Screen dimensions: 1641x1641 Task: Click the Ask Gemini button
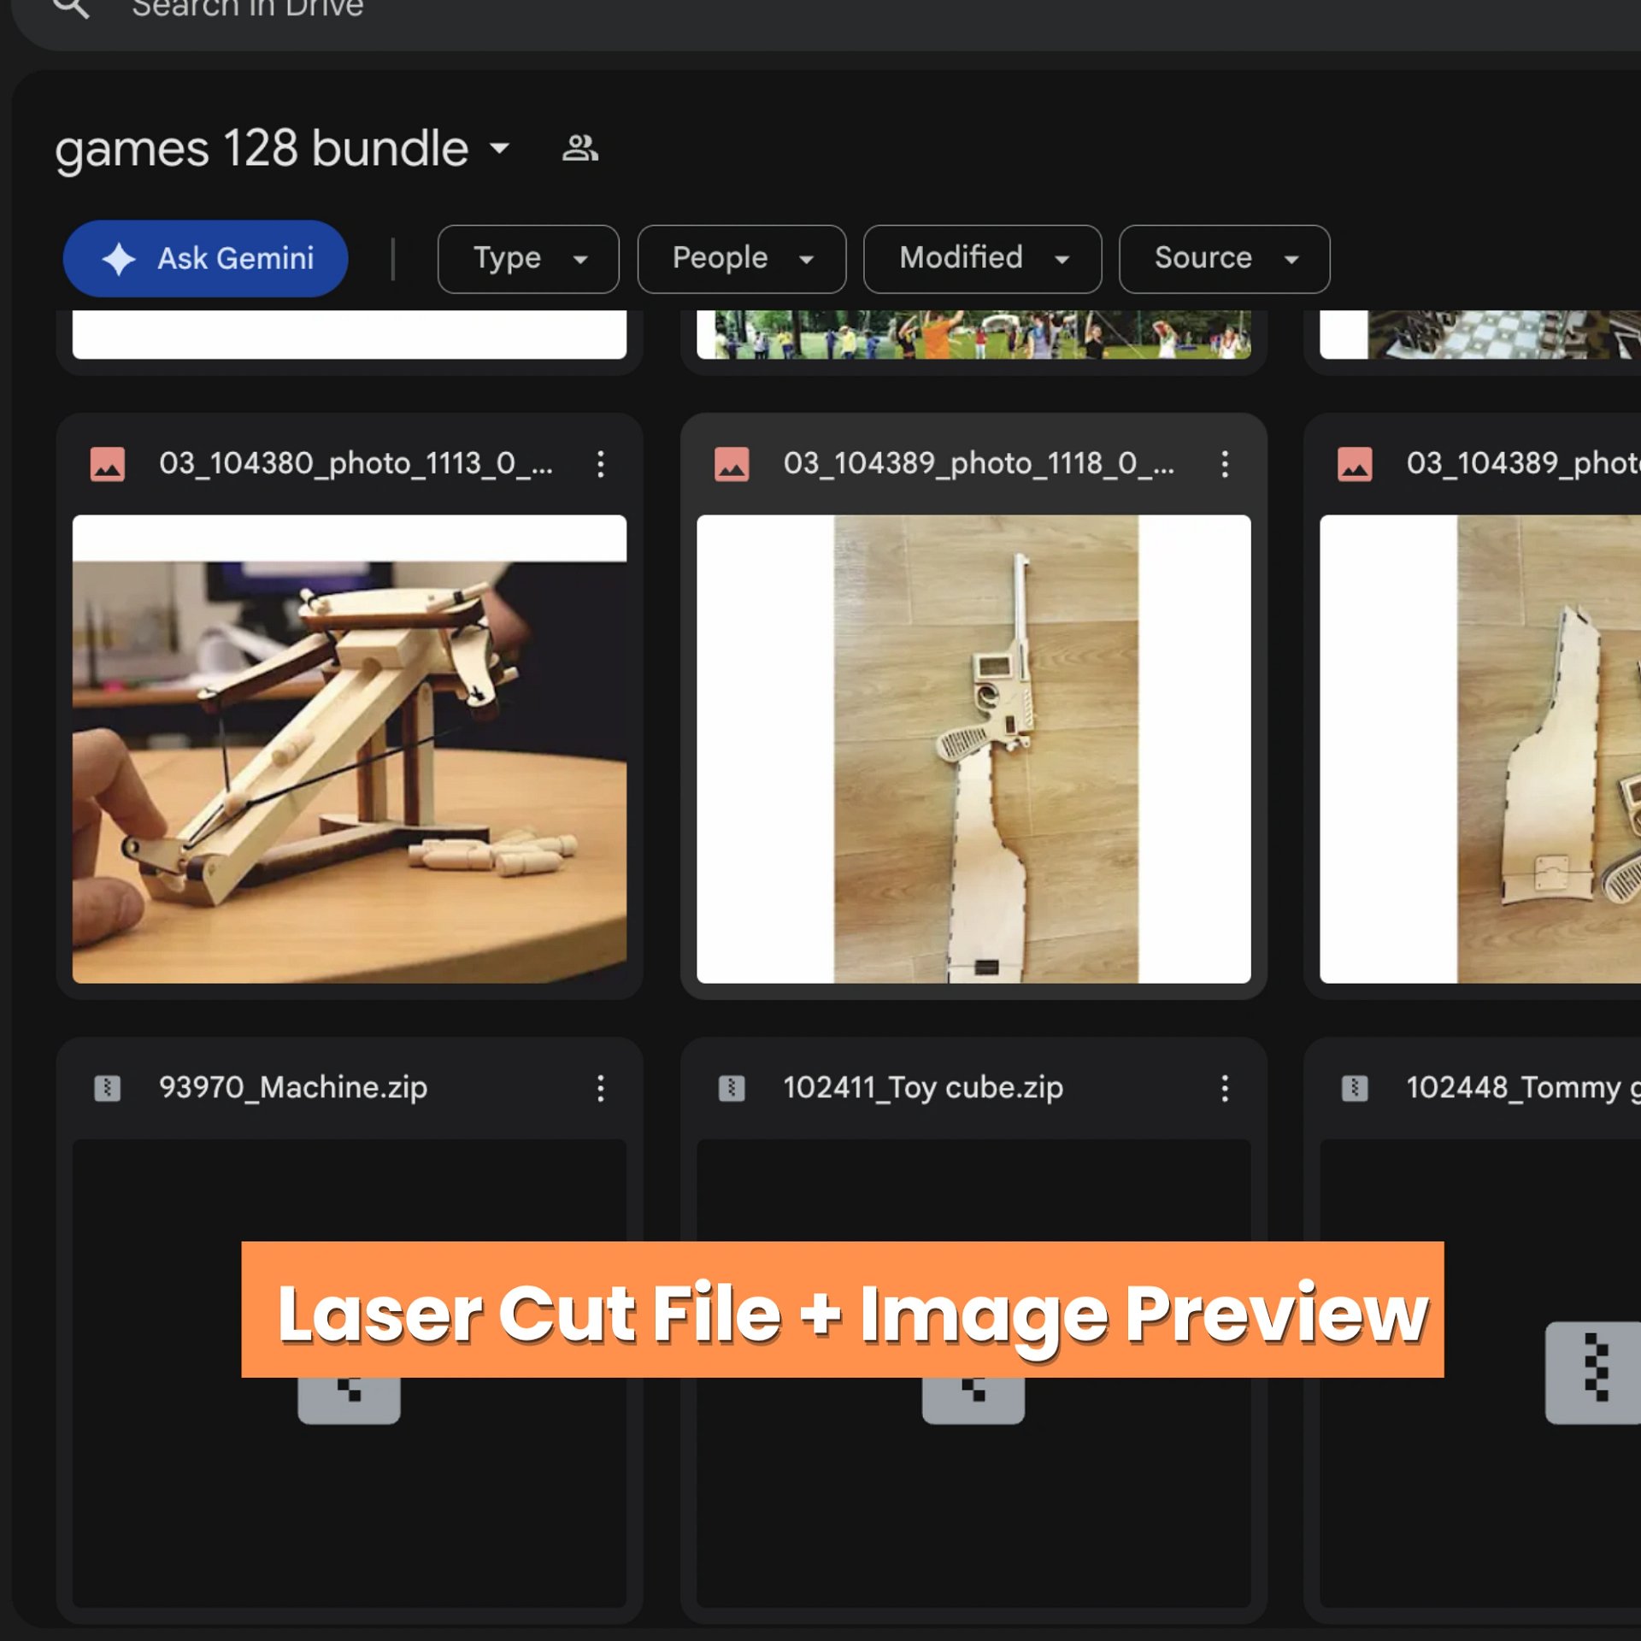coord(205,258)
